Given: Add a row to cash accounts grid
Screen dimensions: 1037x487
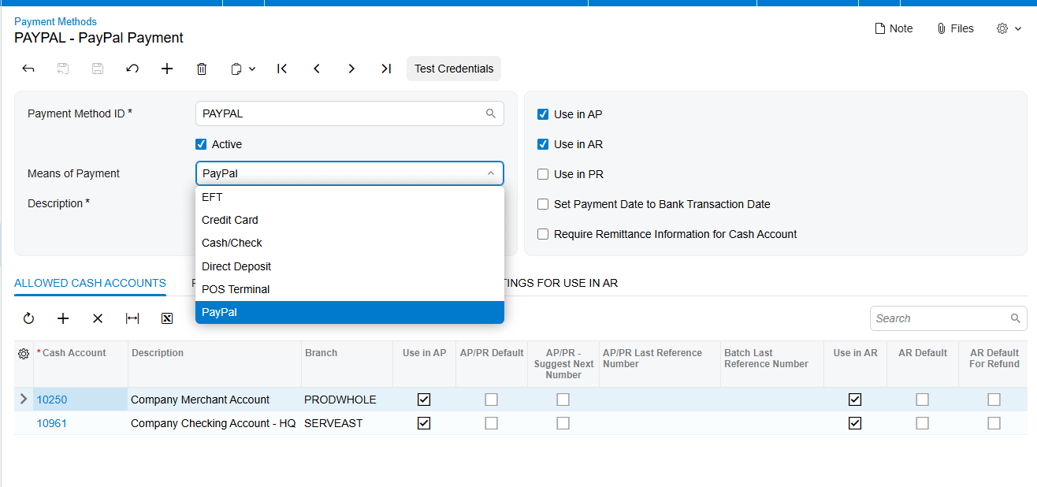Looking at the screenshot, I should tap(63, 318).
